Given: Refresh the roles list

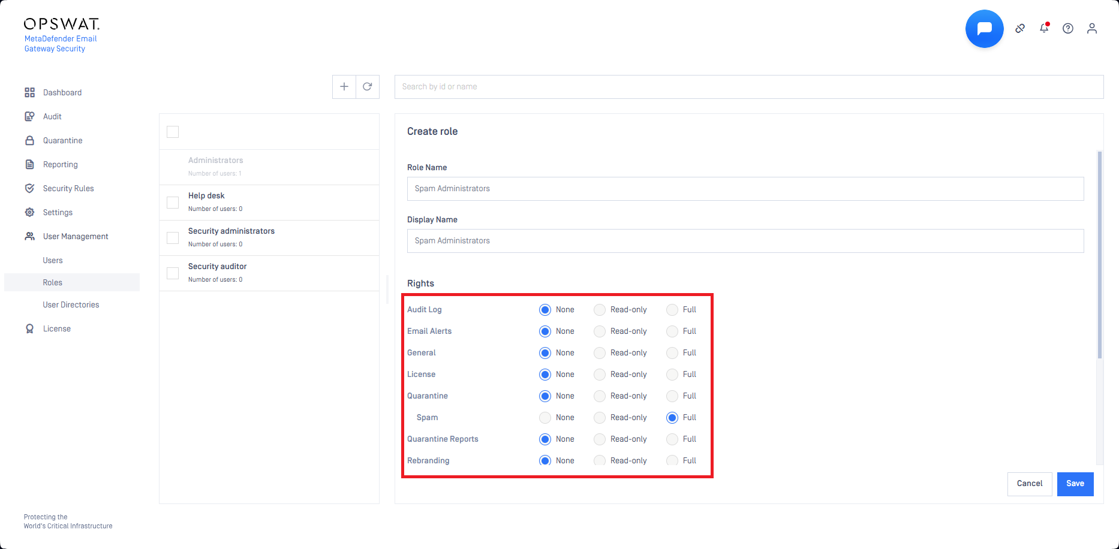Looking at the screenshot, I should [368, 87].
